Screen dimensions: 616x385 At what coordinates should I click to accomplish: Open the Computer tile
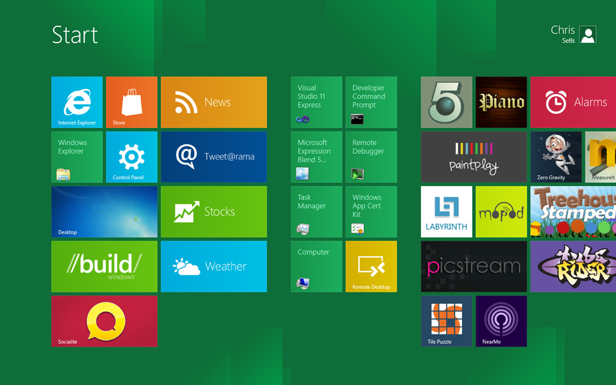pos(316,266)
